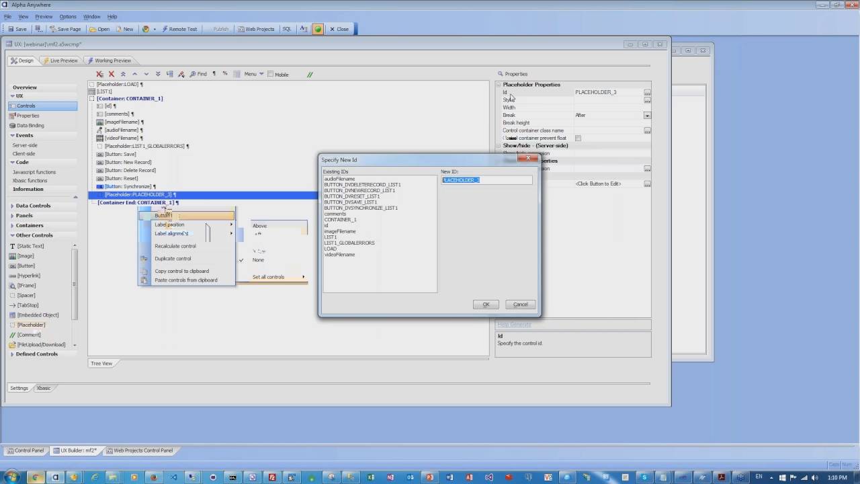This screenshot has height=484, width=860.
Task: Open the Options menu
Action: point(68,16)
